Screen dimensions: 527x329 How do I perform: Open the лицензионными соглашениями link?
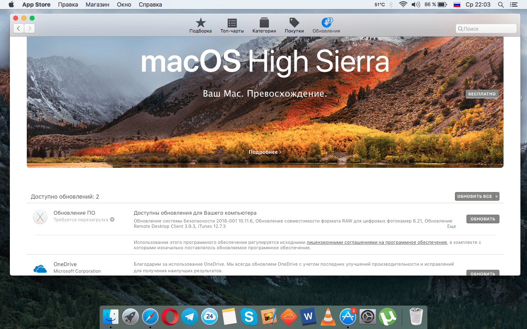click(x=377, y=242)
